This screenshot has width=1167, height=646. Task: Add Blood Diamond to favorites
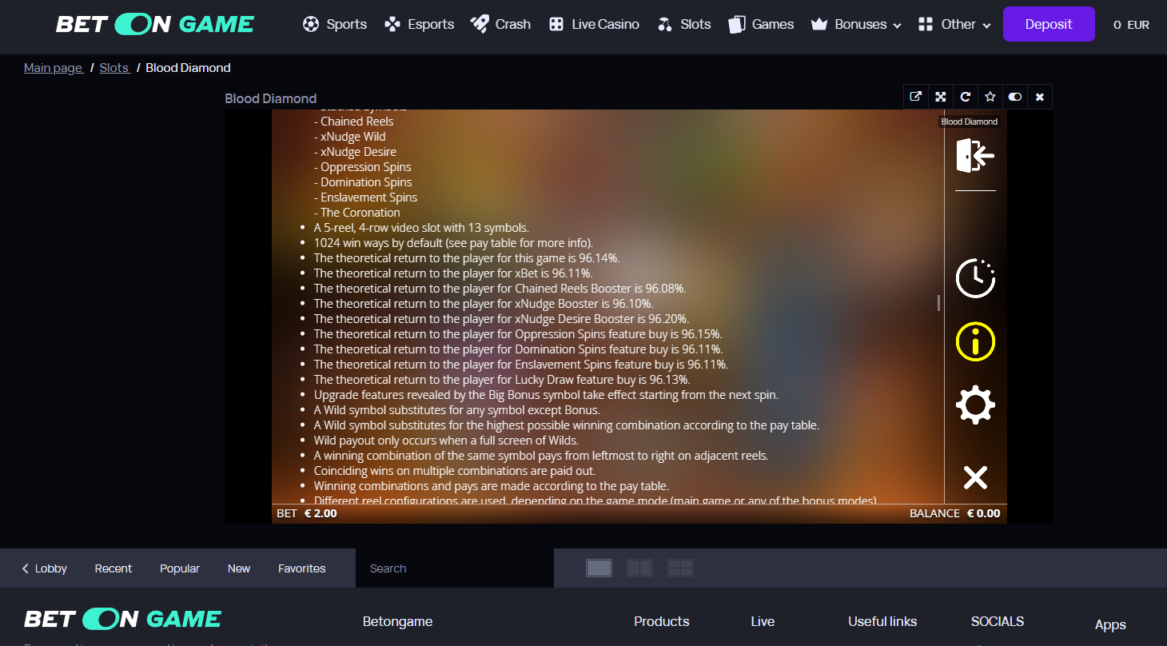[990, 97]
